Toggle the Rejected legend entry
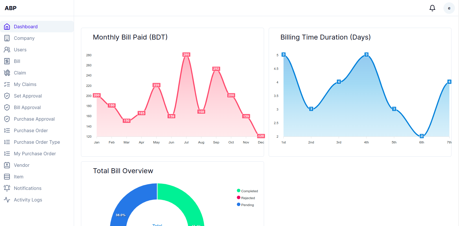 (x=246, y=198)
